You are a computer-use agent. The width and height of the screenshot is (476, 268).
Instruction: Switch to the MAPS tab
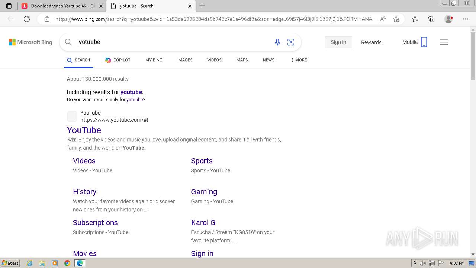(242, 60)
